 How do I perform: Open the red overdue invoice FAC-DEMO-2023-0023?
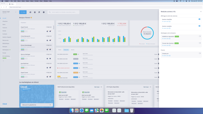point(64,68)
